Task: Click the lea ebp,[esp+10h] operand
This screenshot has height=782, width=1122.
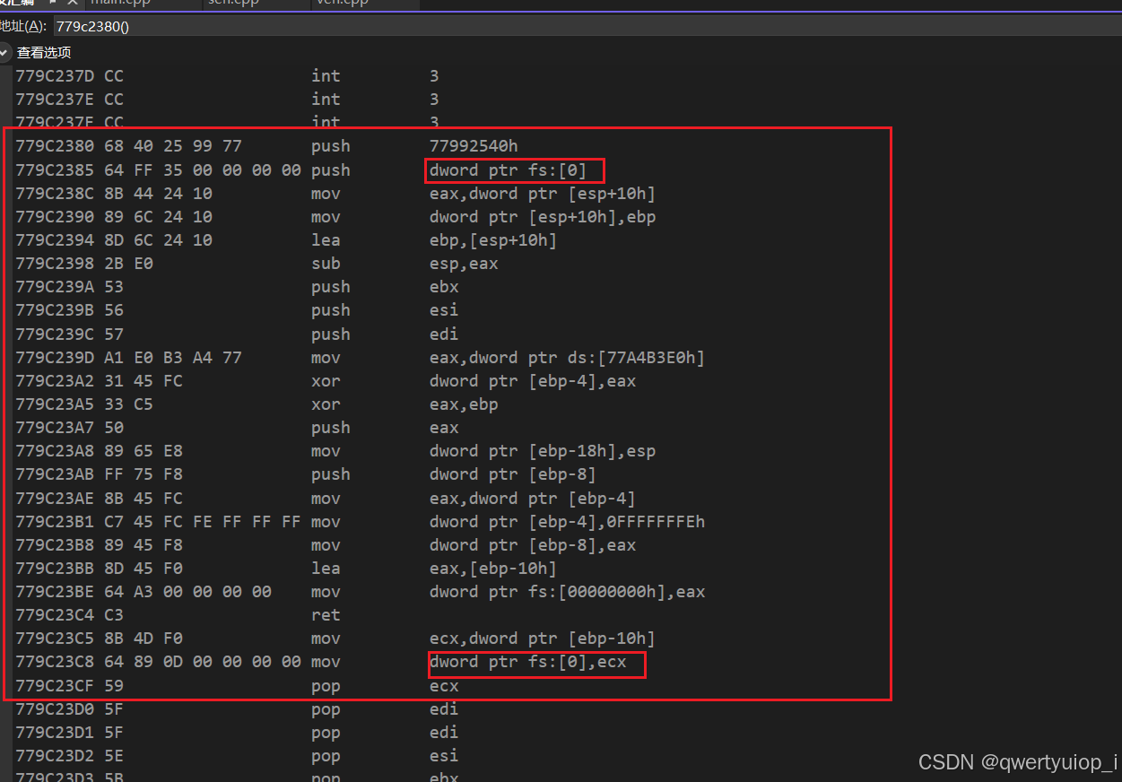Action: point(493,240)
